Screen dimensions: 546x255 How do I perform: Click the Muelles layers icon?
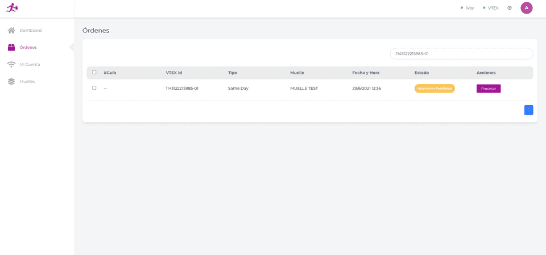pos(11,81)
